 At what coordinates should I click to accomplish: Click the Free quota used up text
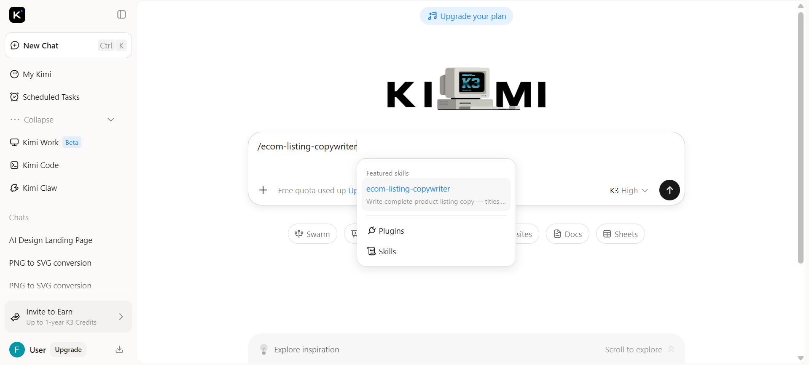pos(312,190)
